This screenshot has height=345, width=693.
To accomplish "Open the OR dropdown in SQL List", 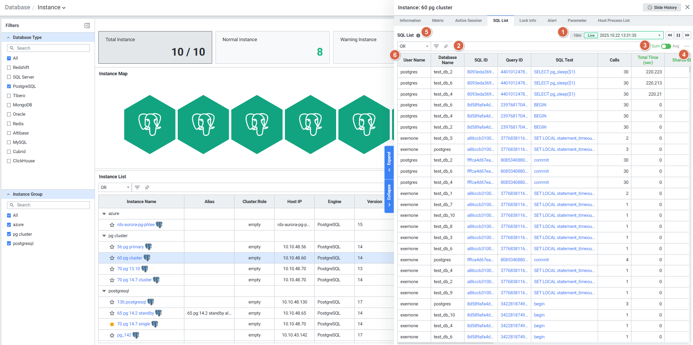I will [x=414, y=46].
